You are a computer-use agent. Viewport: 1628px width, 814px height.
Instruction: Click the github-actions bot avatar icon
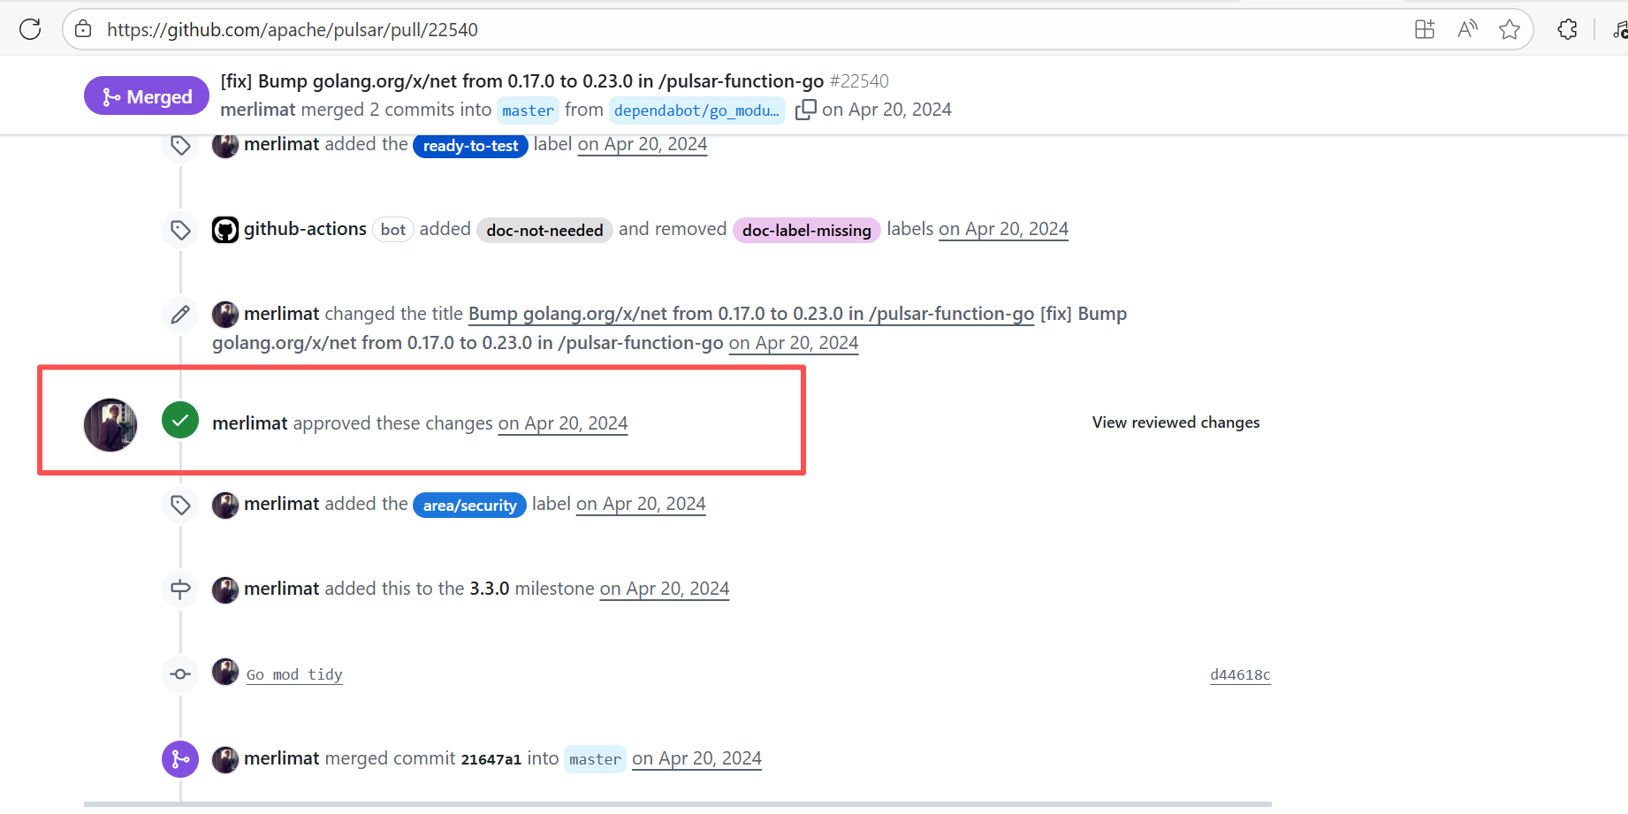point(225,230)
